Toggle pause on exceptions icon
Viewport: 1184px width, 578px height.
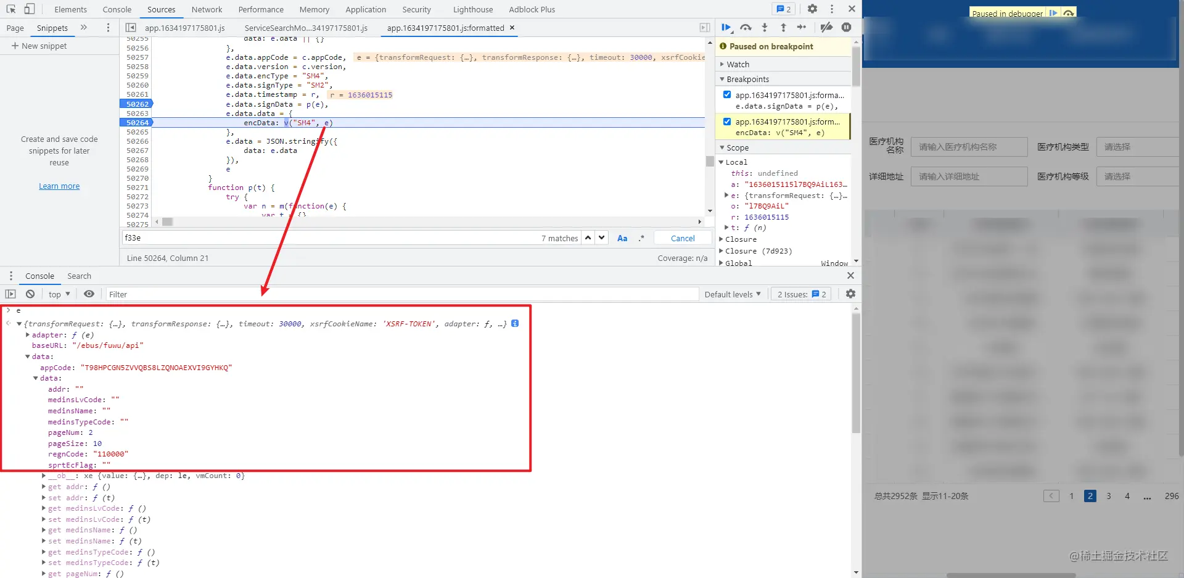(x=847, y=27)
